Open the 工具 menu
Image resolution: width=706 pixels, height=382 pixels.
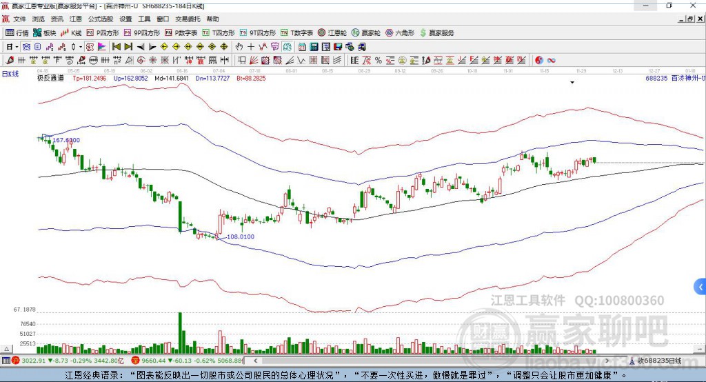click(144, 19)
